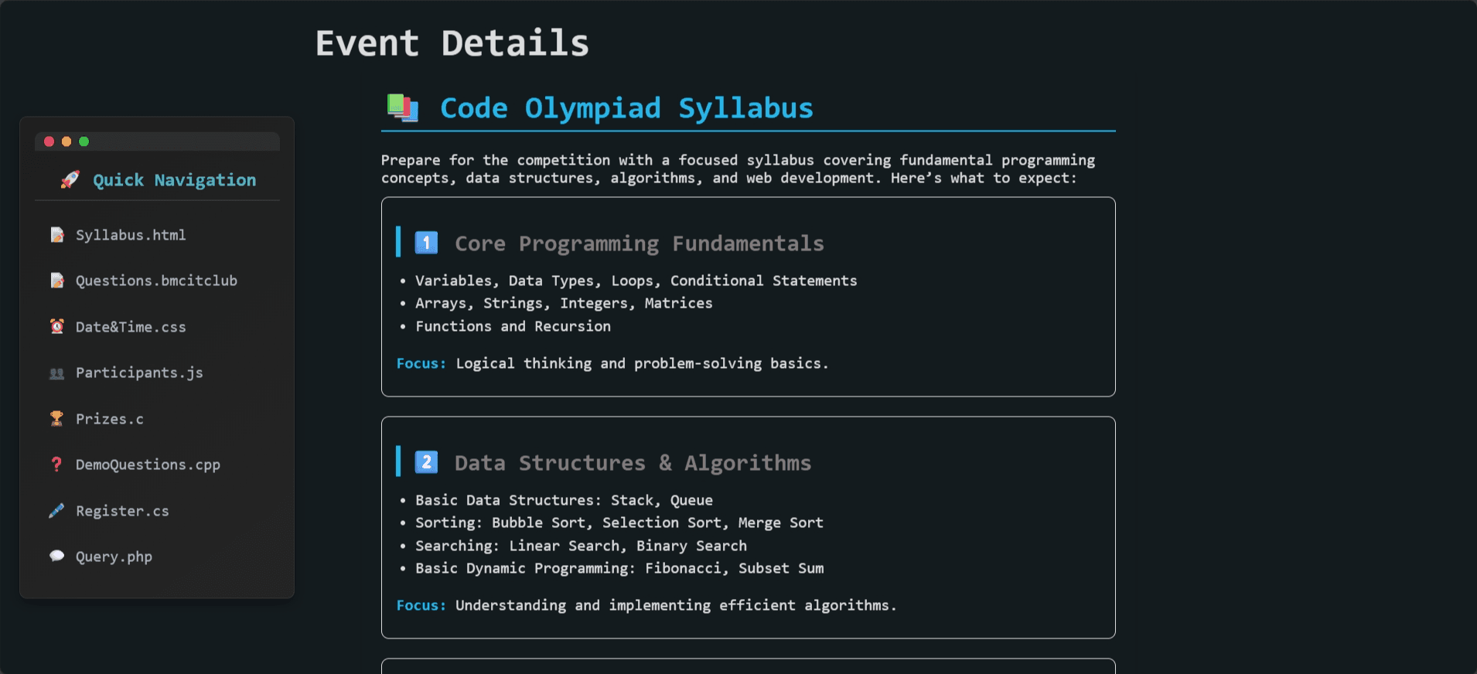1477x674 pixels.
Task: Click the books icon beside Code Olympiad Syllabus
Action: tap(403, 107)
